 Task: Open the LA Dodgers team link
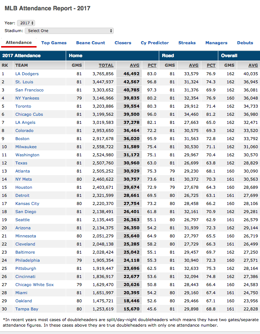[27, 74]
